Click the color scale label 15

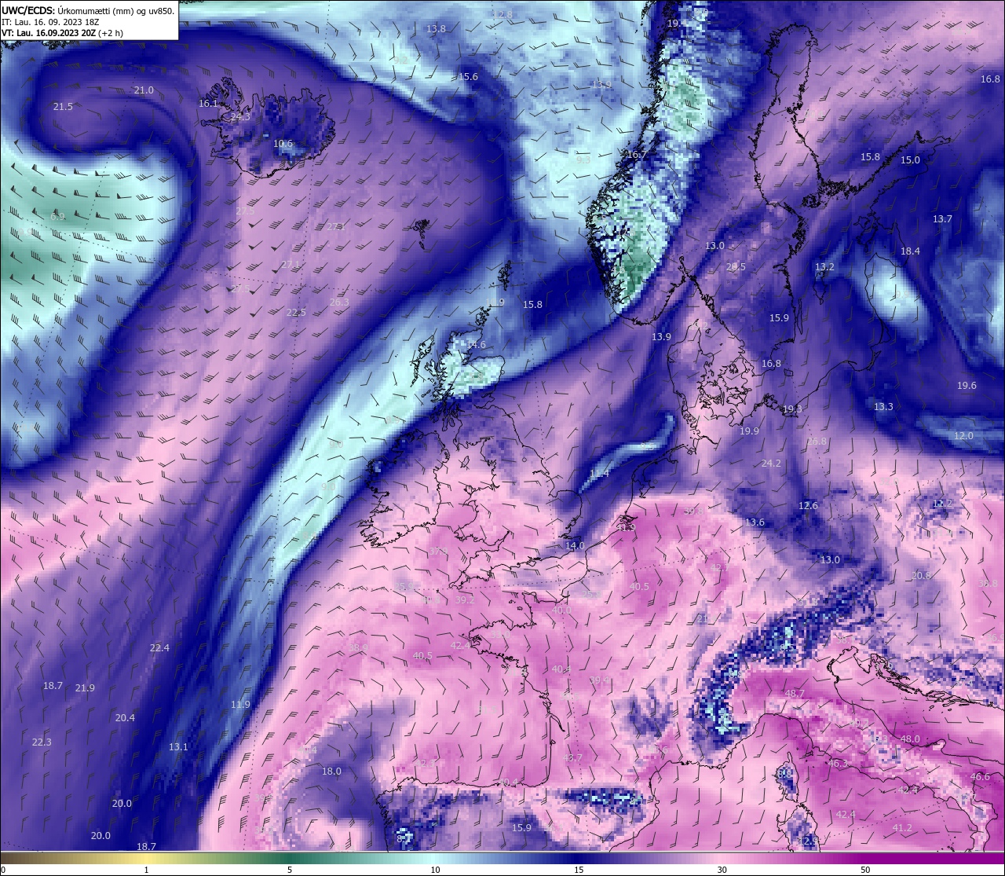(579, 870)
